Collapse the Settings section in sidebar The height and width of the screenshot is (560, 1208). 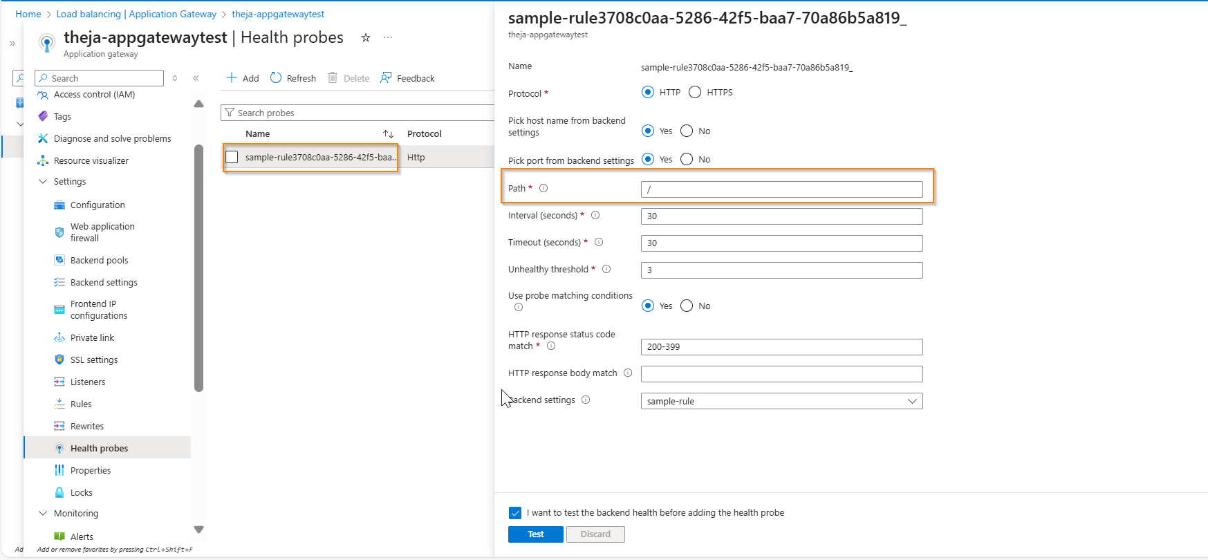(x=43, y=182)
